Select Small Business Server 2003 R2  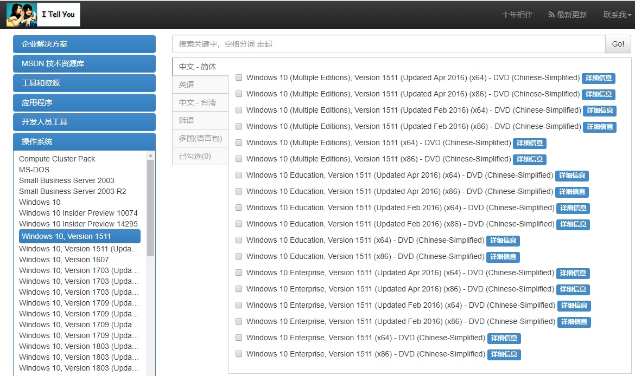73,191
